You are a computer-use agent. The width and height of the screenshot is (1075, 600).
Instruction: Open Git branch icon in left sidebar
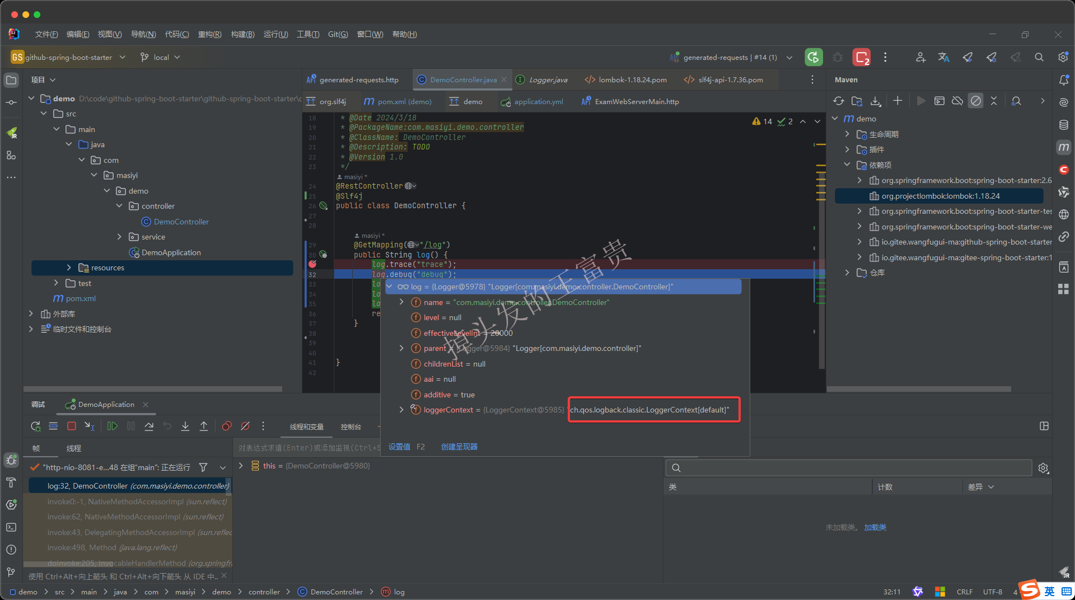(11, 572)
